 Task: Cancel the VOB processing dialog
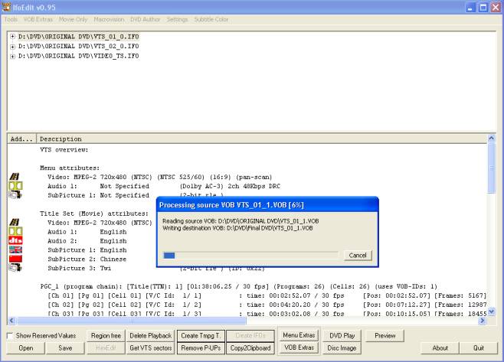point(358,256)
